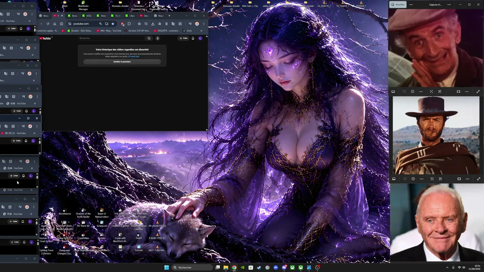Favorite the top photo with the heart icon
484x272 pixels.
404,91
